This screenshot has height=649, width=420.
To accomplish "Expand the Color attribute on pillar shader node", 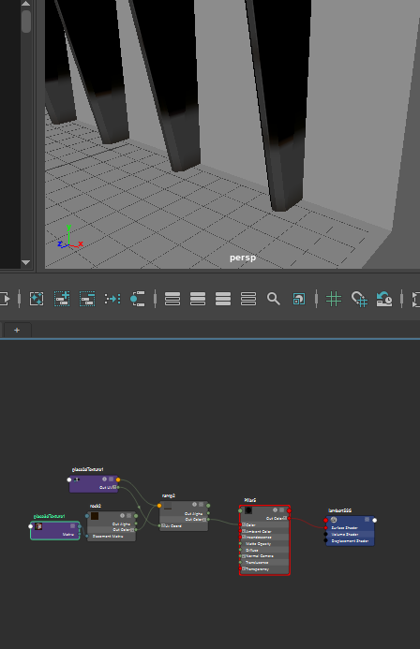I will point(245,524).
